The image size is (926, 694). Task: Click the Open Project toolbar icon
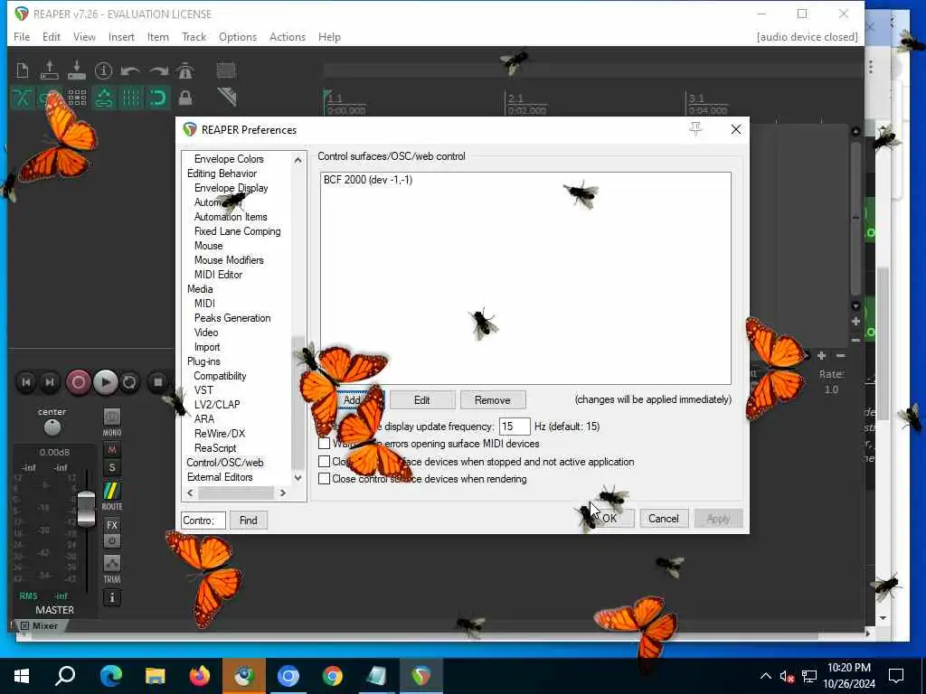(x=50, y=70)
